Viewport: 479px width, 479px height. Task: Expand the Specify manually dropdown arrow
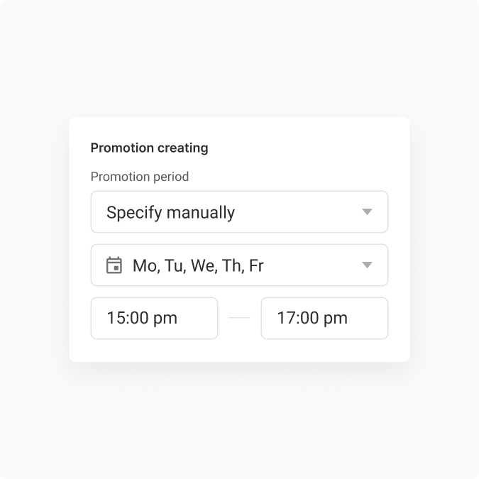(367, 212)
